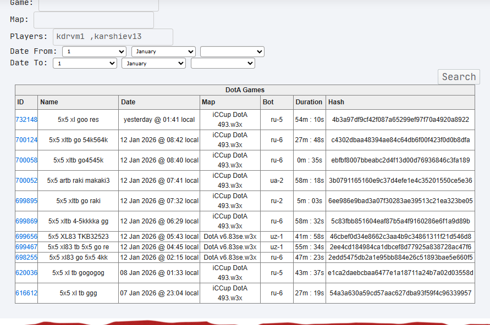Screen dimensions: 490x325
Task: Click duration '54m : 10s'
Action: tap(310, 120)
